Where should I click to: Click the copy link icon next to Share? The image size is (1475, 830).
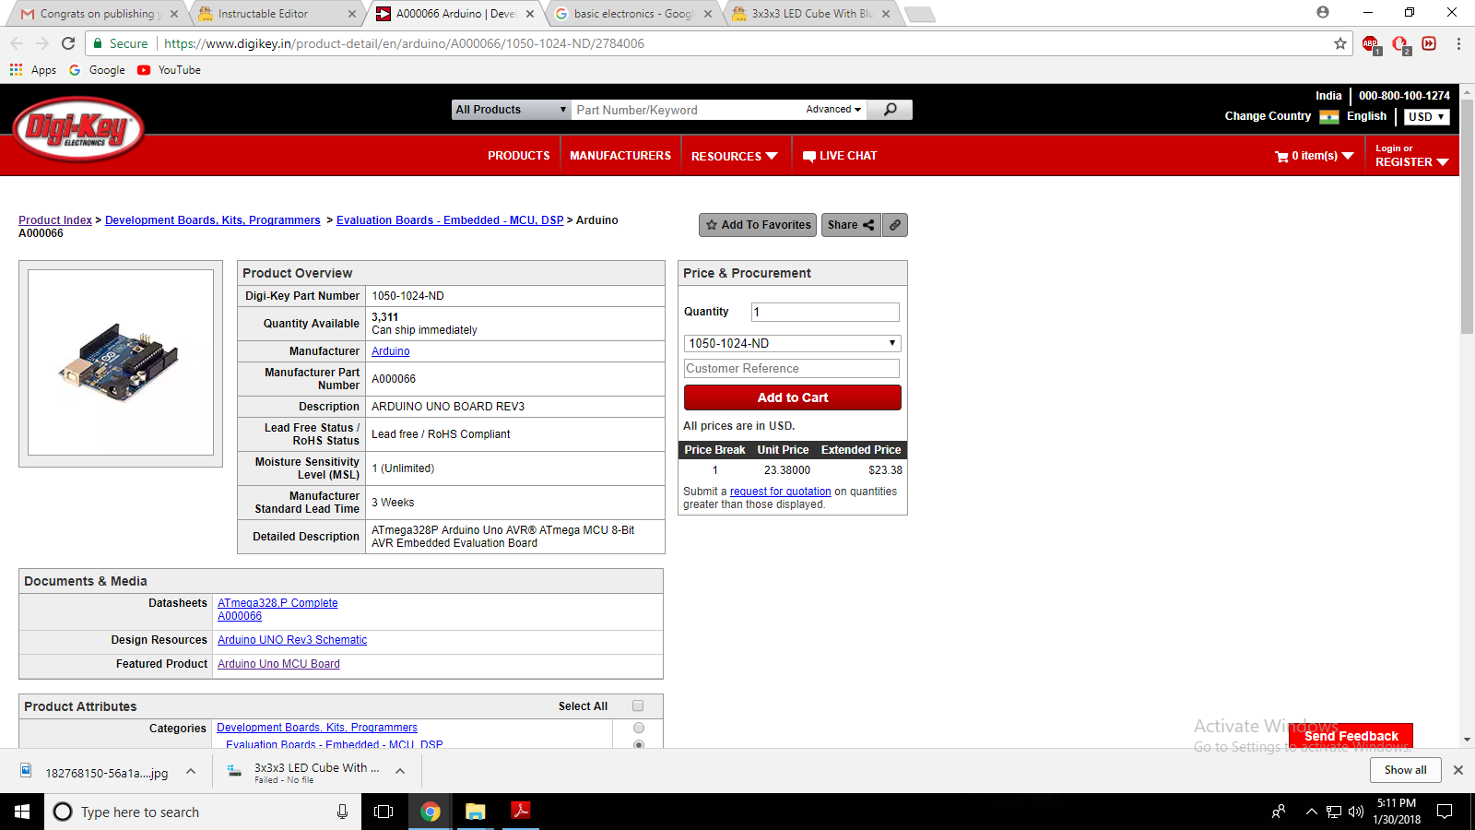895,225
